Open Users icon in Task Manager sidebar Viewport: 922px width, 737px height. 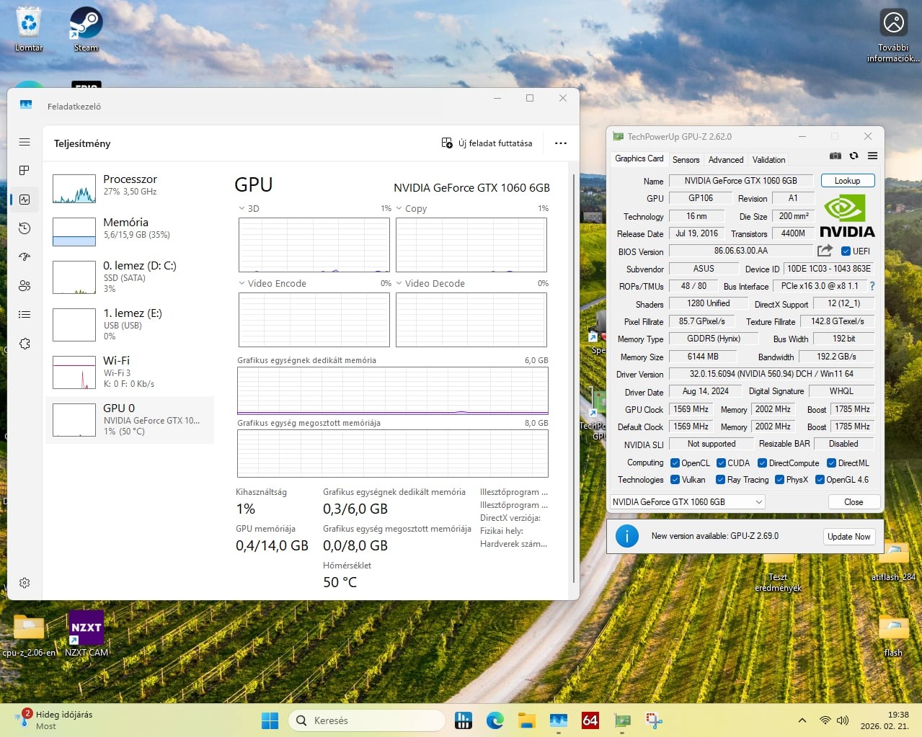[x=25, y=286]
